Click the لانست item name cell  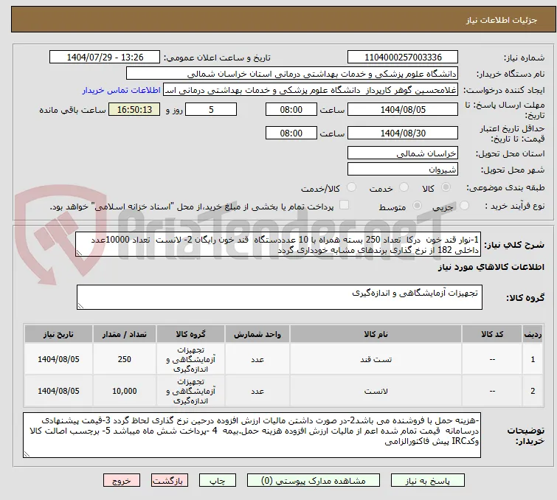pos(376,391)
